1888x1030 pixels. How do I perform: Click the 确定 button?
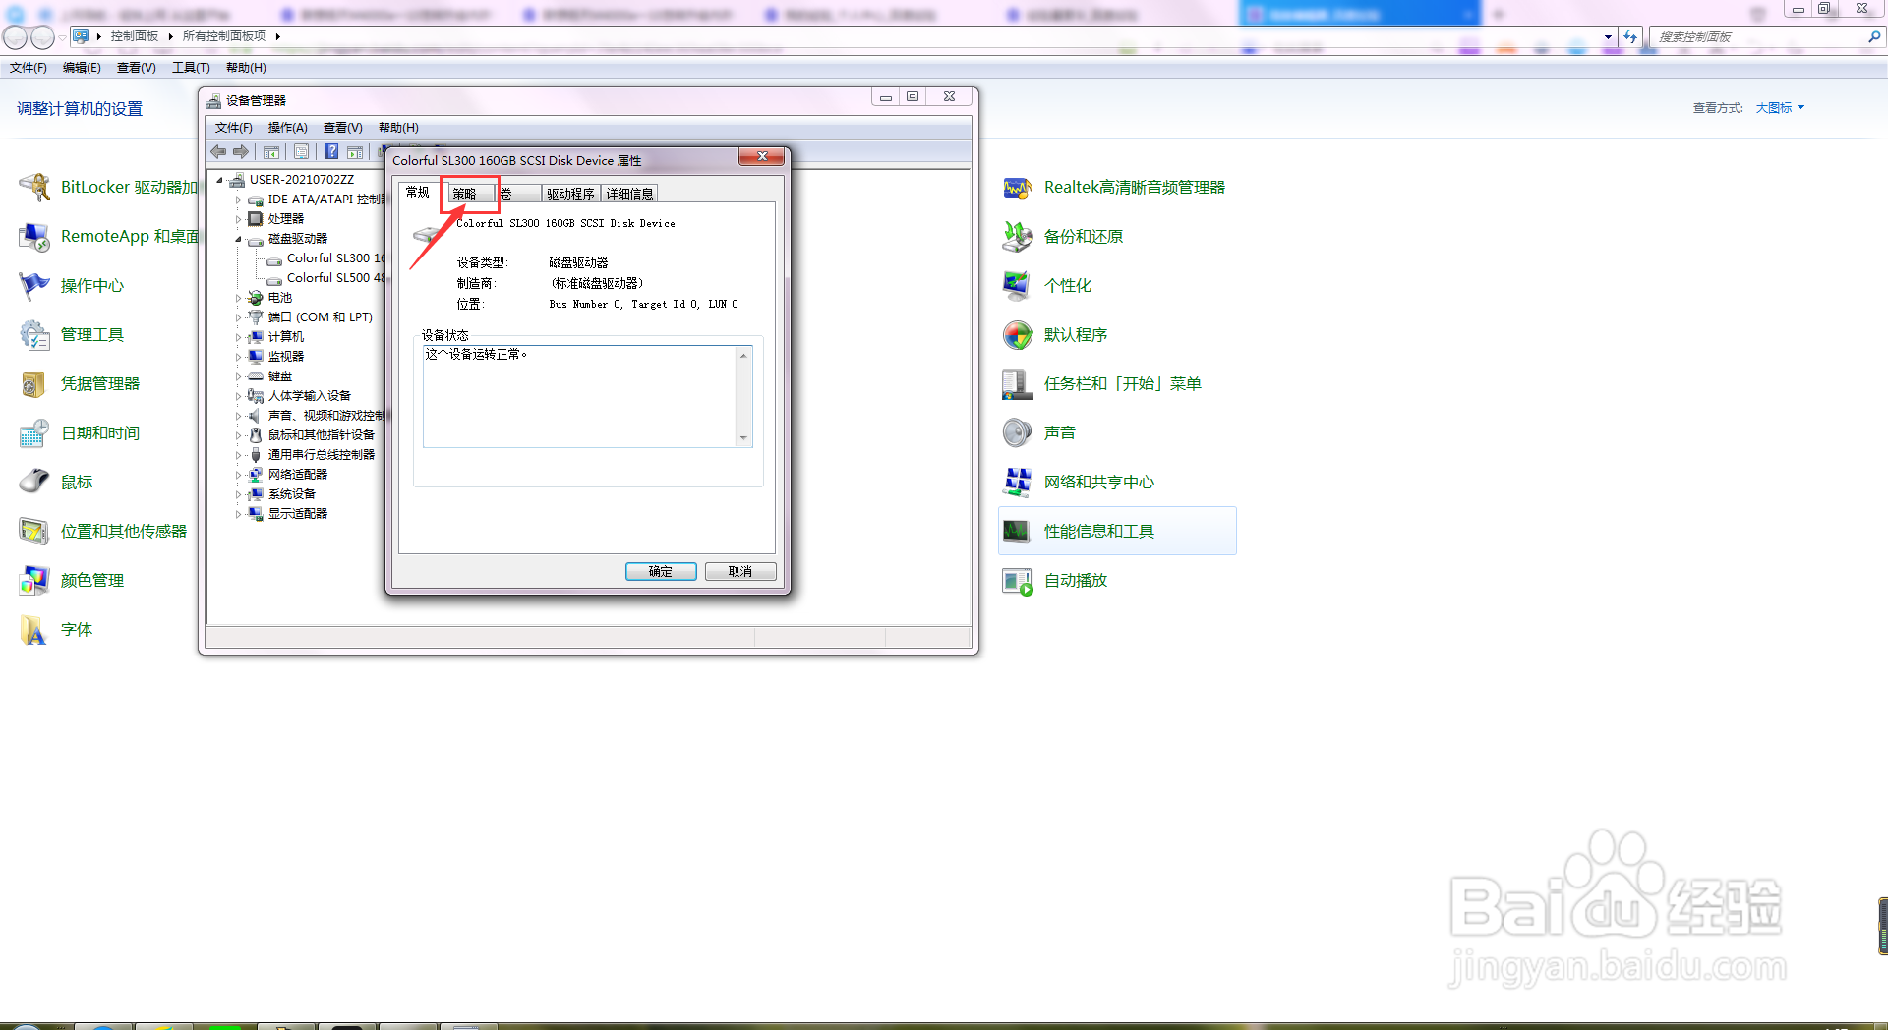(x=661, y=572)
